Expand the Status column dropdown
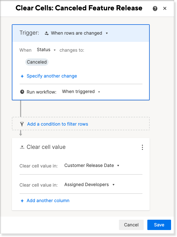The width and height of the screenshot is (177, 237). 46,50
